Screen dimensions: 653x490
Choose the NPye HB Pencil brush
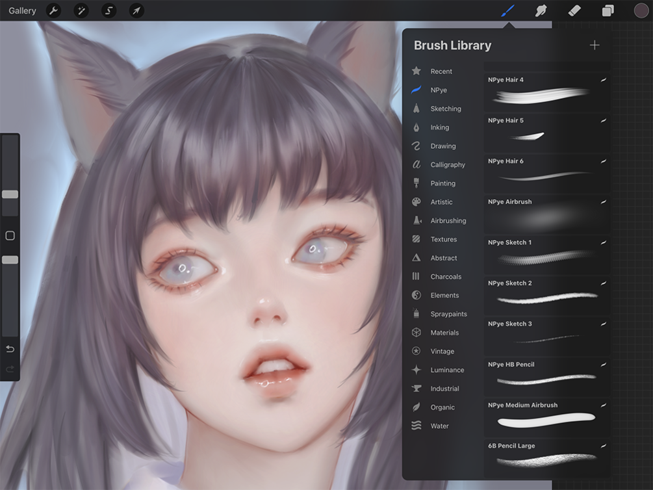click(547, 377)
